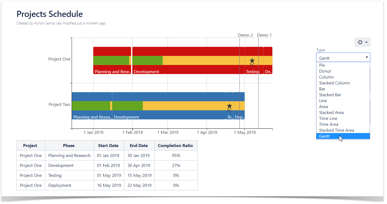Image resolution: width=387 pixels, height=204 pixels.
Task: Open the settings gear menu
Action: pos(360,42)
